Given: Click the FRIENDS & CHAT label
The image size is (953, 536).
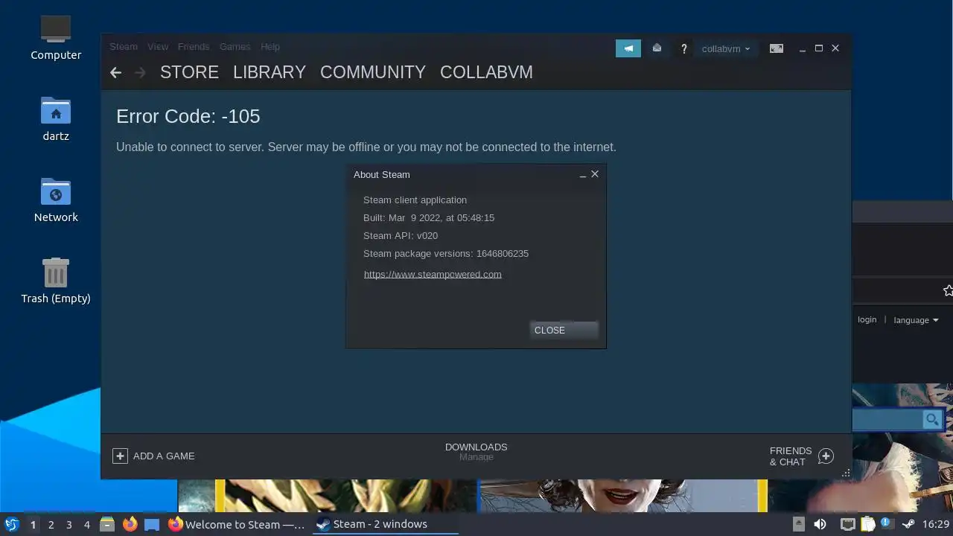Looking at the screenshot, I should pyautogui.click(x=791, y=456).
